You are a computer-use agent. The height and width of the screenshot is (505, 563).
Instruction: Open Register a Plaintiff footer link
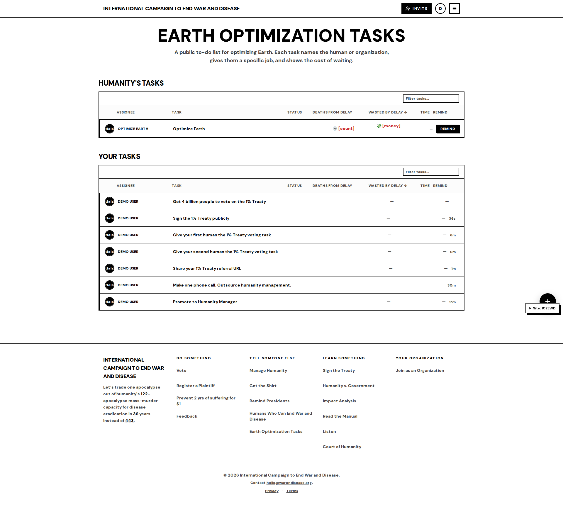point(196,386)
